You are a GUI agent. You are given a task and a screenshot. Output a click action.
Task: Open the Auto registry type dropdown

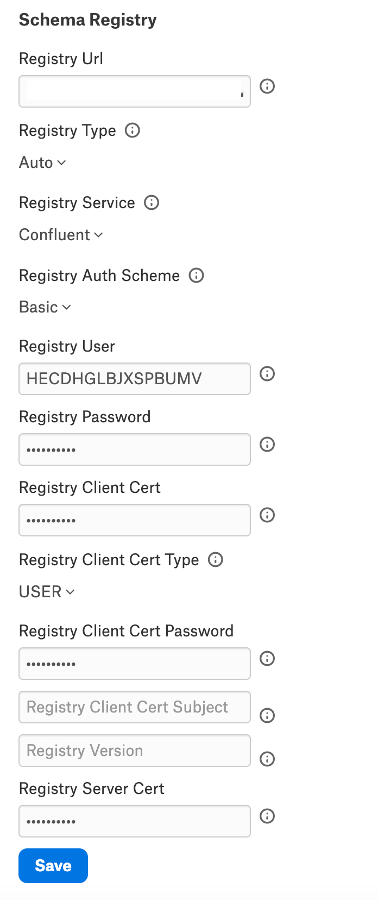tap(42, 162)
